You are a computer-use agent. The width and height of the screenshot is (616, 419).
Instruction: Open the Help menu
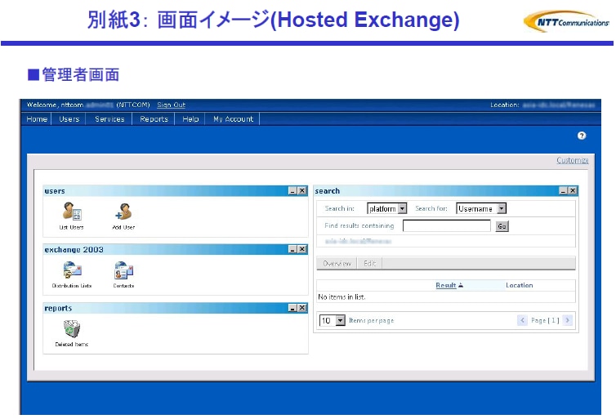pyautogui.click(x=190, y=119)
